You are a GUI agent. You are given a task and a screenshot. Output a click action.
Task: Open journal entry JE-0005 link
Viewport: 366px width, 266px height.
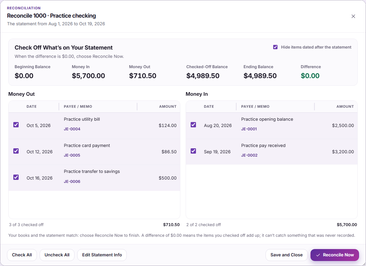click(72, 155)
